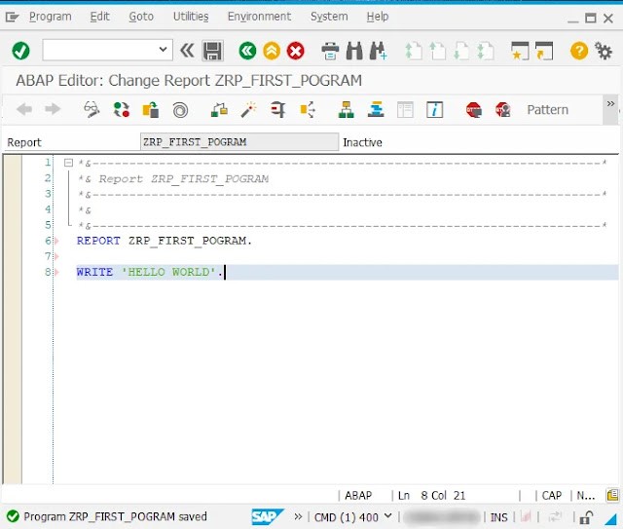
Task: Toggle INS insert mode indicator
Action: [498, 517]
